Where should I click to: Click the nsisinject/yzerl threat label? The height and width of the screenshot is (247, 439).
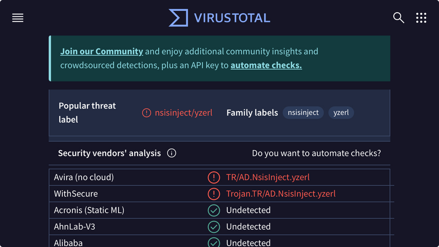click(x=184, y=113)
